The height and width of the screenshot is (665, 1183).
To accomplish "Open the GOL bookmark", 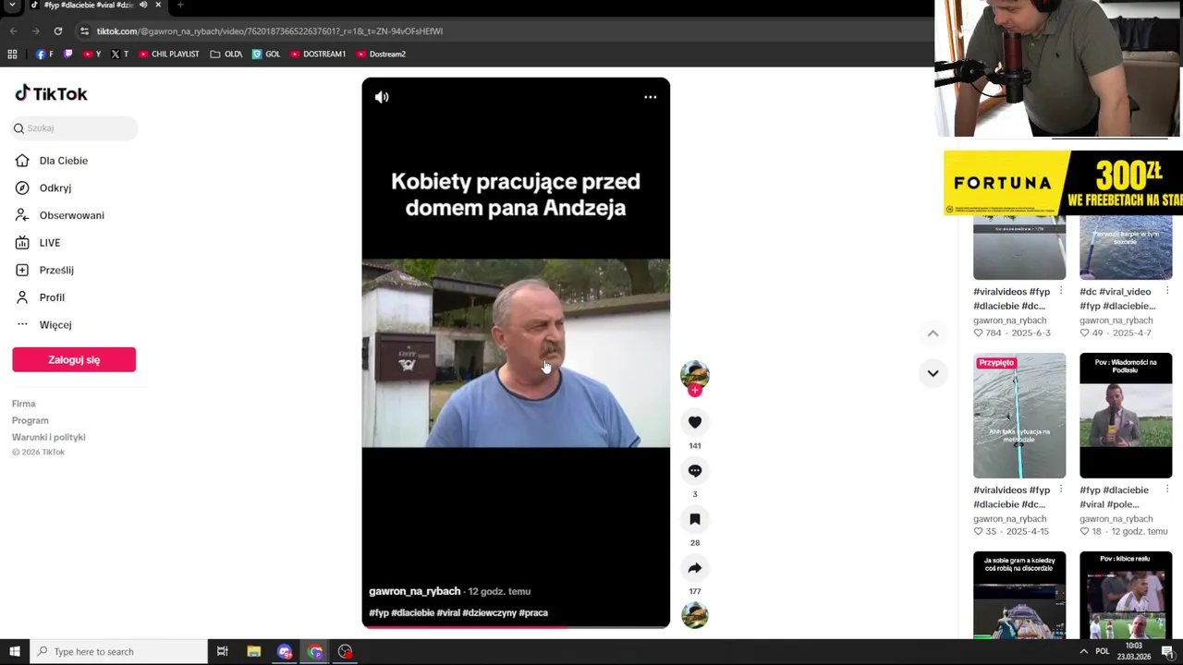I will point(266,54).
